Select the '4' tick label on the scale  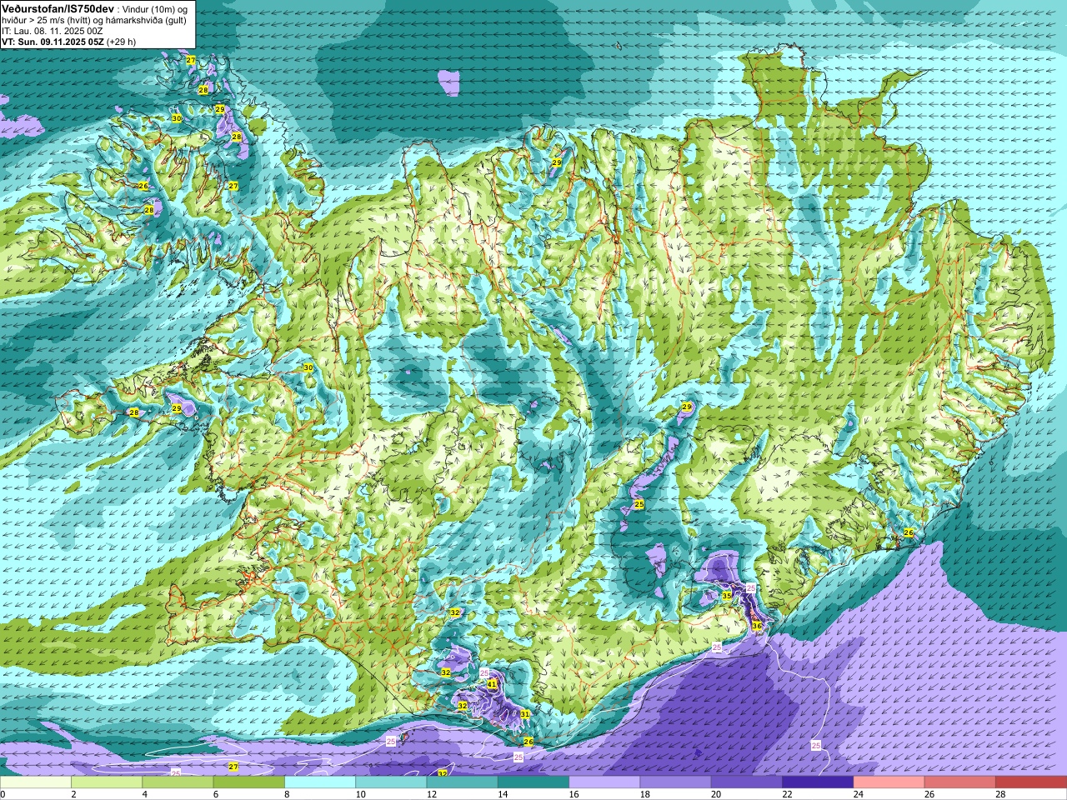145,794
